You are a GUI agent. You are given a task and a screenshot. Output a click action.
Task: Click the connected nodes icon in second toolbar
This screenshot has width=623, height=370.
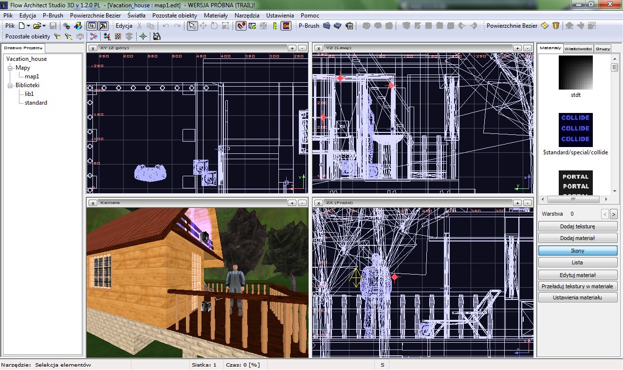[93, 37]
